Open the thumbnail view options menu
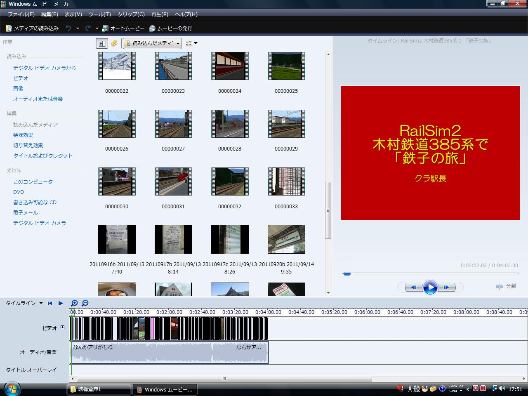Viewport: 528px width, 396px height. [191, 43]
